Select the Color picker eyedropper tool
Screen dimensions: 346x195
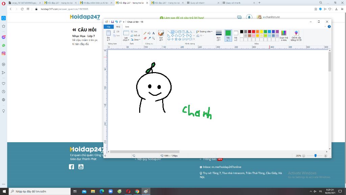pos(149,38)
